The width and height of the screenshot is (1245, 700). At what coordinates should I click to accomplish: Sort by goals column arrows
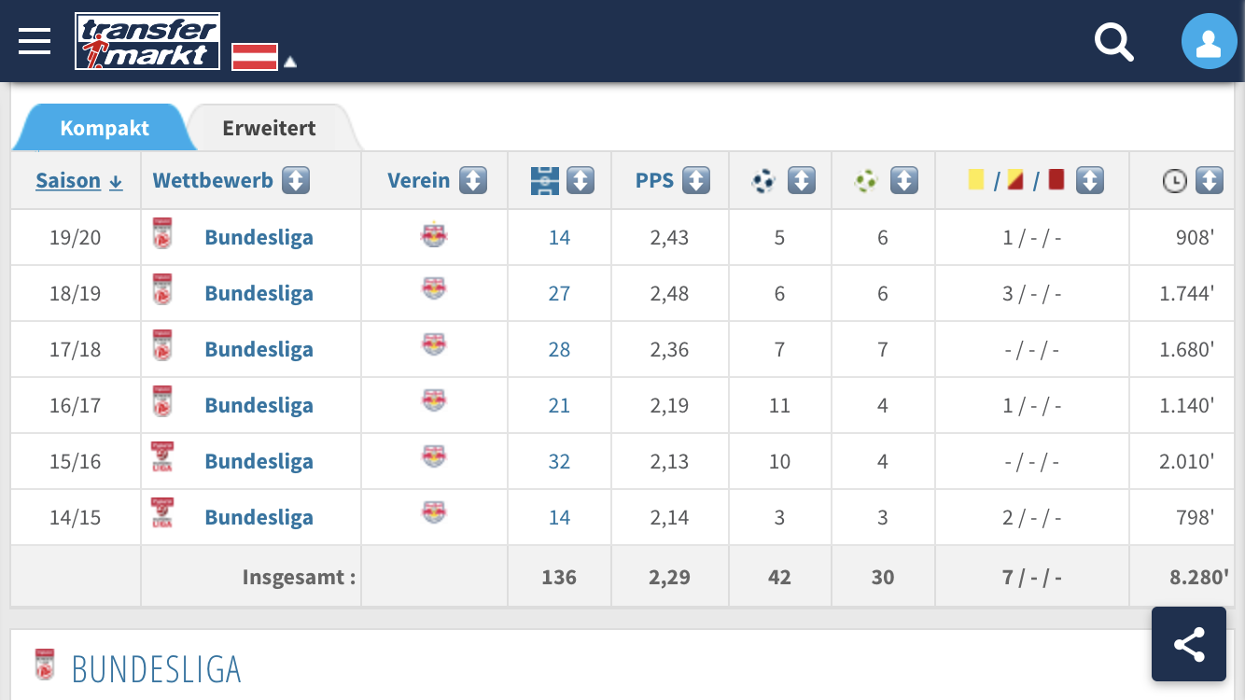pos(802,180)
